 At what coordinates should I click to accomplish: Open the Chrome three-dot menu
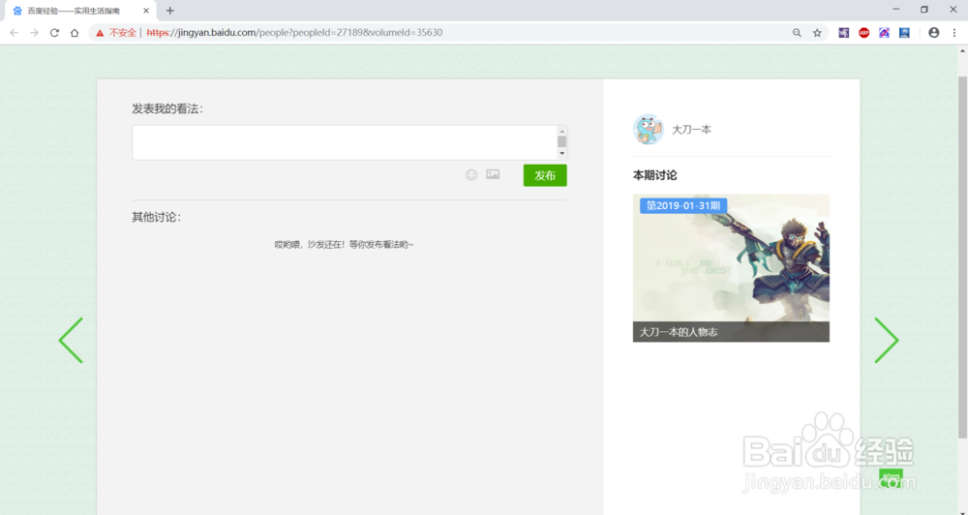(953, 33)
